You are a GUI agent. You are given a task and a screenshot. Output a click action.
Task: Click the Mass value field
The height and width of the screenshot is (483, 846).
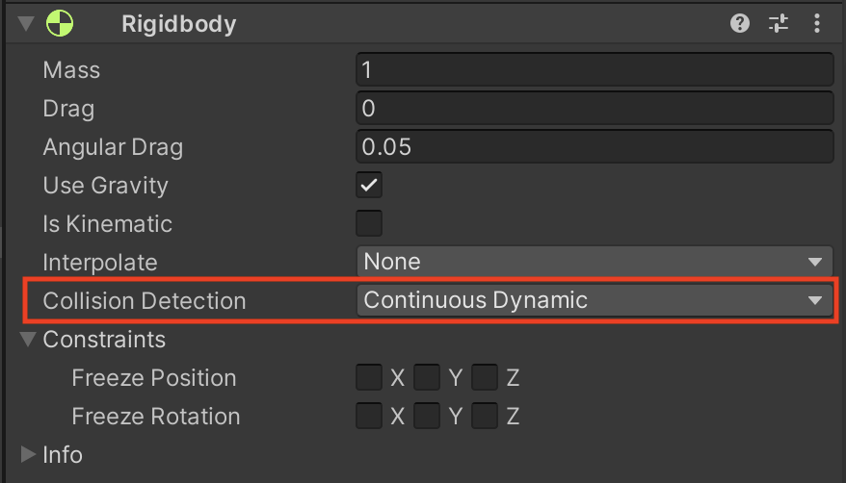pos(594,70)
